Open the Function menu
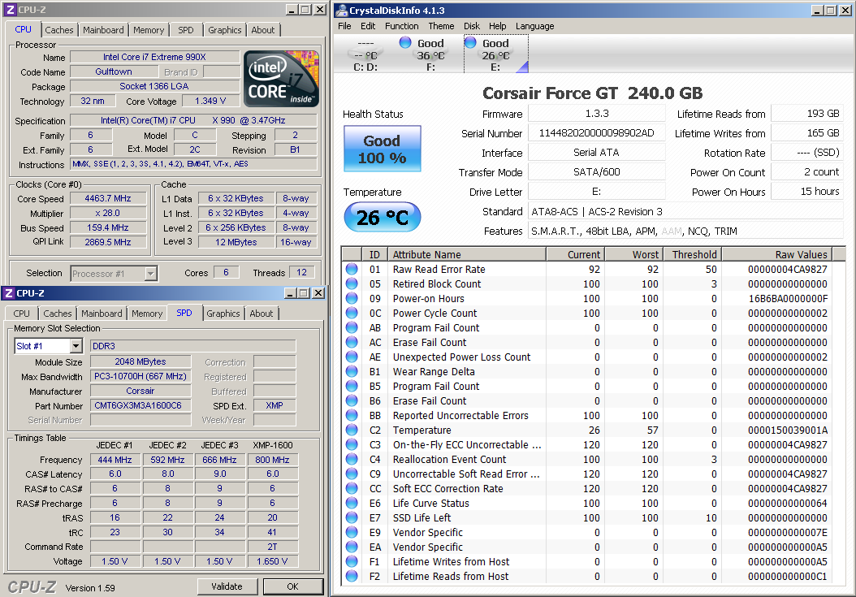This screenshot has height=597, width=856. click(x=402, y=26)
